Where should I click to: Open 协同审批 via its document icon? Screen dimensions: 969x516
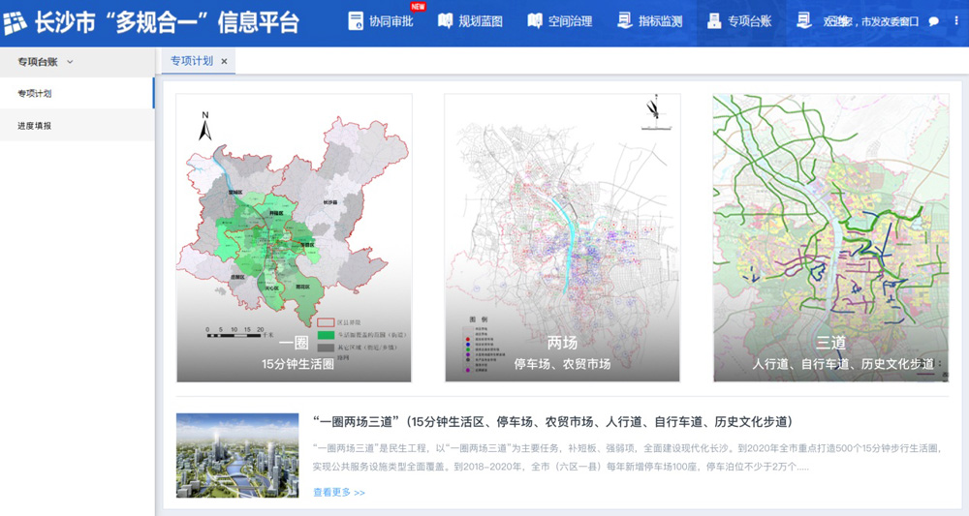[355, 21]
